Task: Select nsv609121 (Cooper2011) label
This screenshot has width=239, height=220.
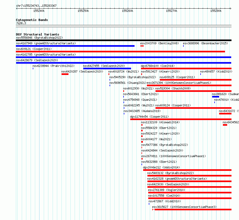Action: (x=34, y=49)
